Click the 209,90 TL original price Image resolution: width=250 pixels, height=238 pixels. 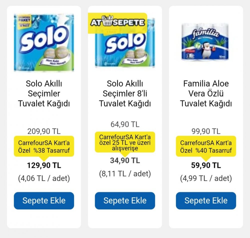(44, 131)
